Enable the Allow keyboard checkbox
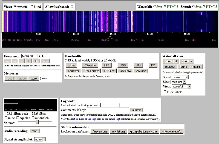219x144 pixels. click(x=72, y=7)
